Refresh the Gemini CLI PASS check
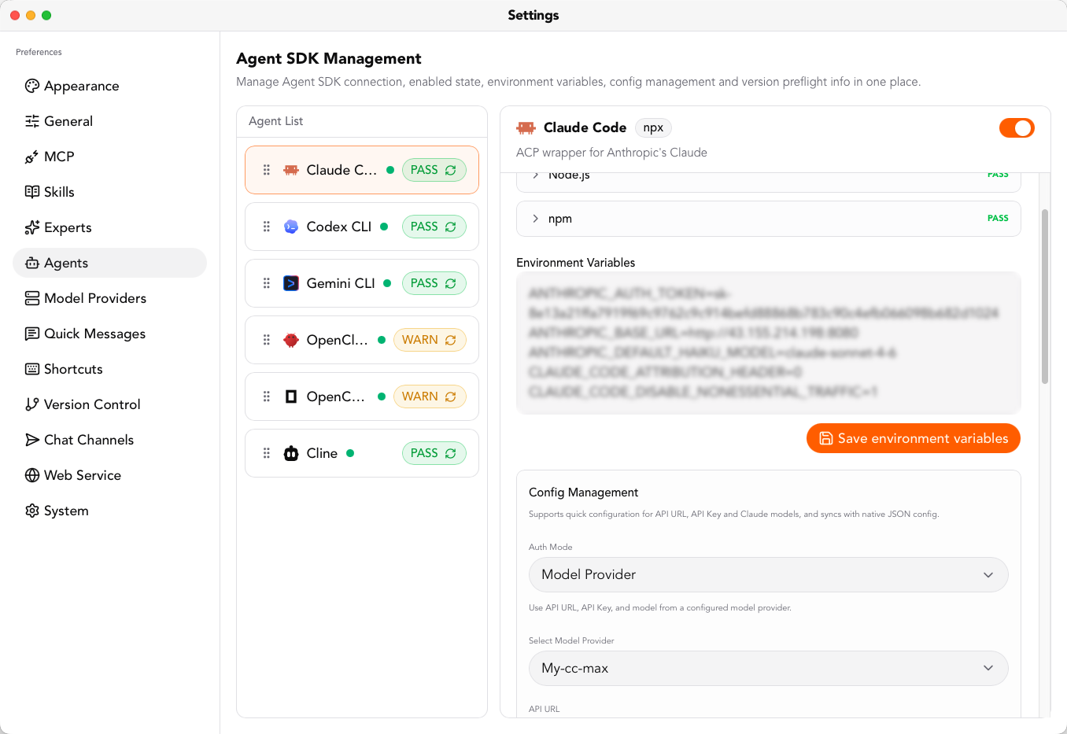The height and width of the screenshot is (734, 1067). (x=451, y=283)
